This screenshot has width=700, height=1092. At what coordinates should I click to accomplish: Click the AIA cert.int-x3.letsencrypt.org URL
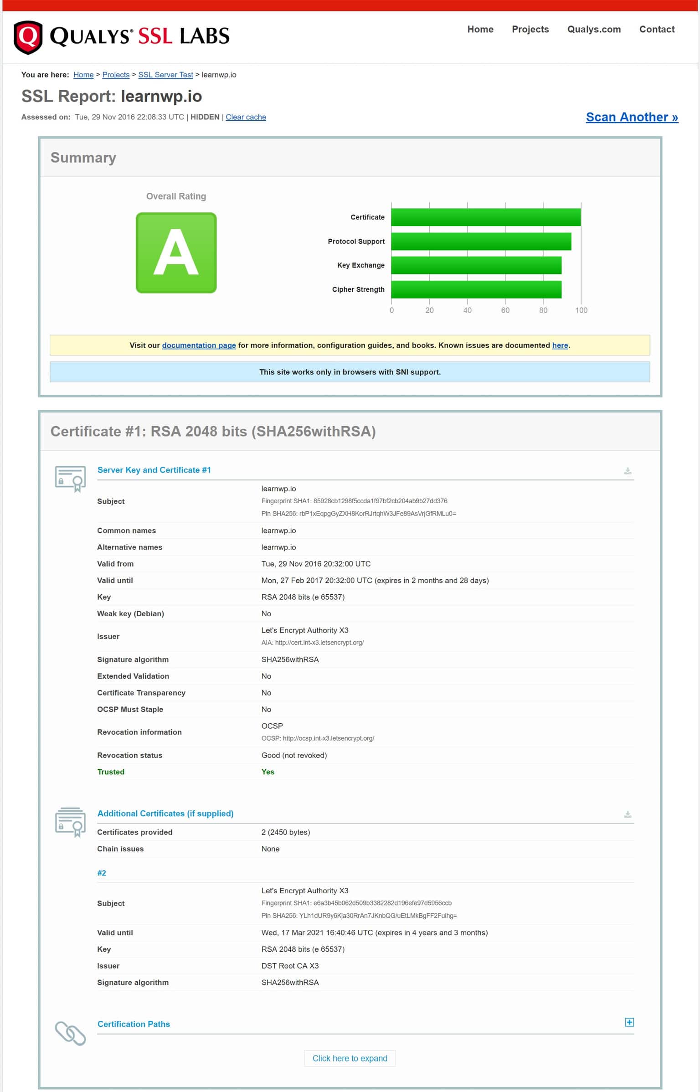click(x=313, y=643)
